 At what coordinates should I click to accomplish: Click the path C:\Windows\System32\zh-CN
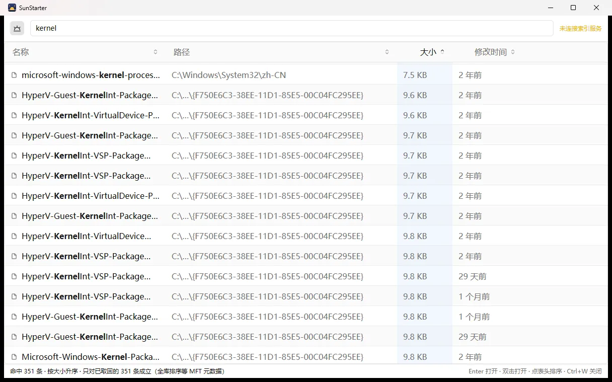pyautogui.click(x=229, y=75)
